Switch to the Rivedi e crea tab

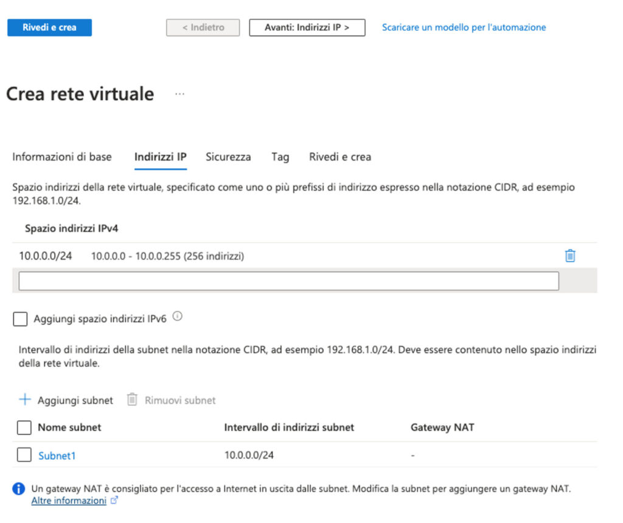[339, 157]
